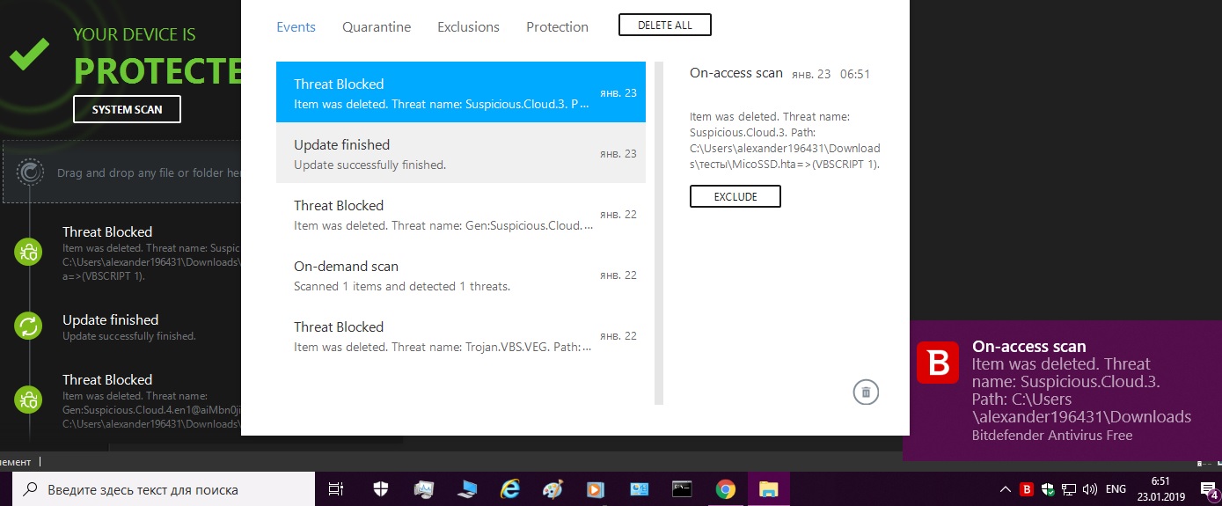Screen dimensions: 1222x506
Task: Click the network tray icon
Action: (x=1069, y=489)
